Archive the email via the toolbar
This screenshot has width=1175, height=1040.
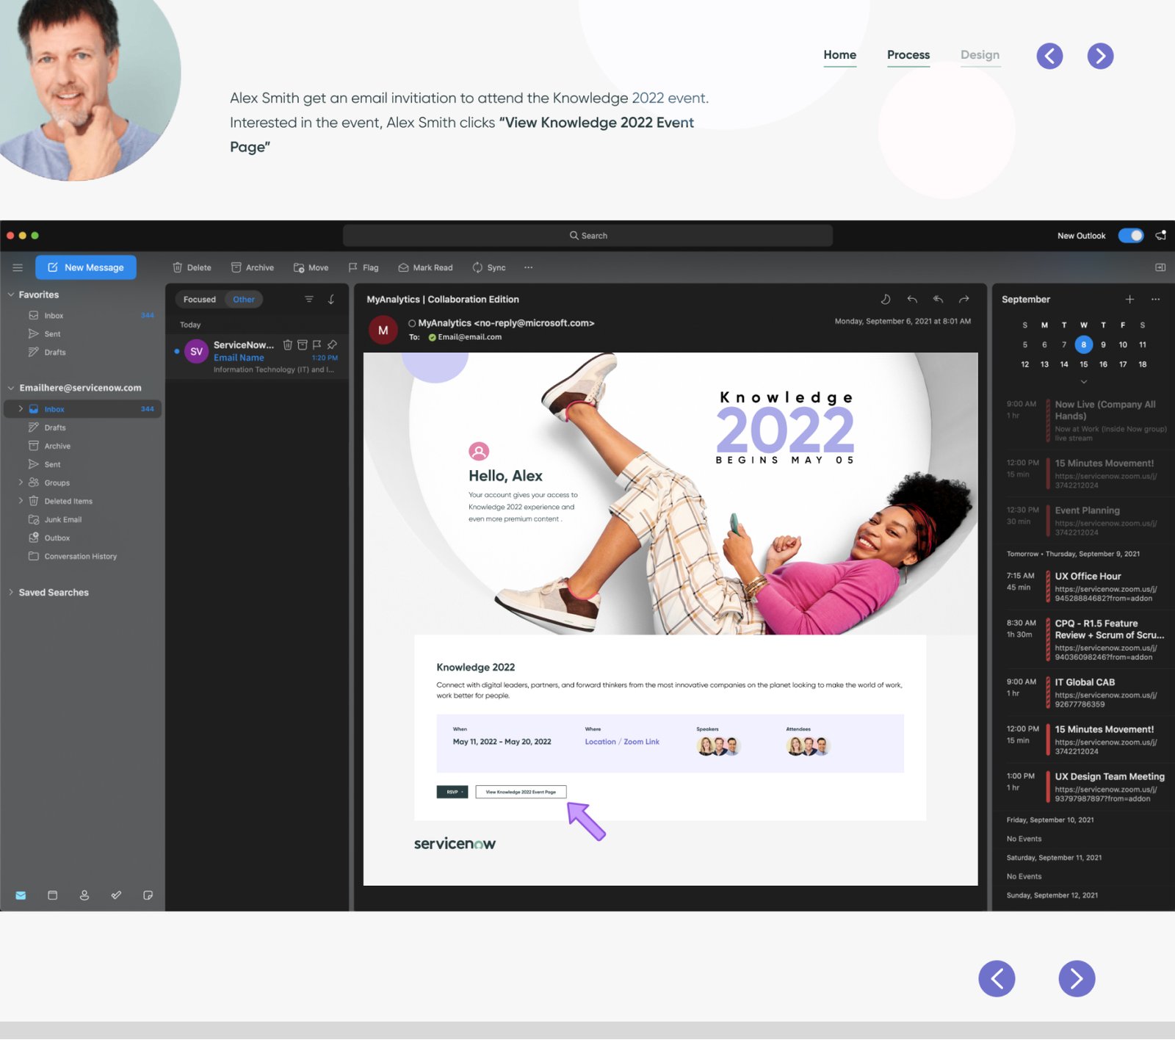point(252,267)
